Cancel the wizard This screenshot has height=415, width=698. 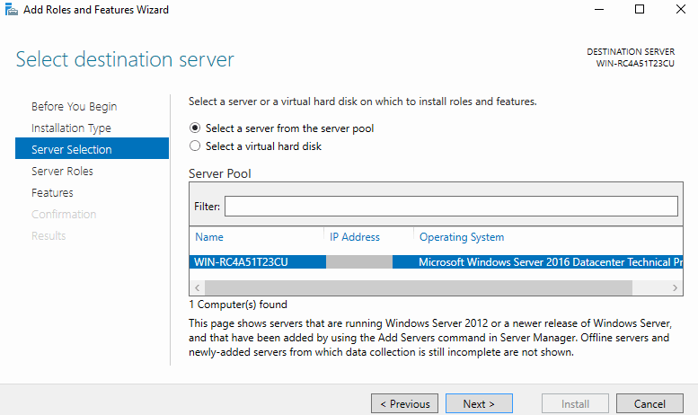[650, 404]
